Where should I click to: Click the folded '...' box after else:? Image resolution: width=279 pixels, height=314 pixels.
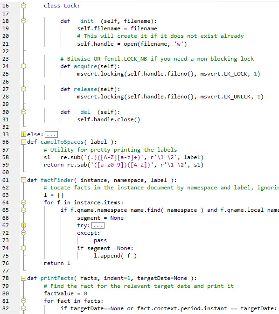(51, 134)
